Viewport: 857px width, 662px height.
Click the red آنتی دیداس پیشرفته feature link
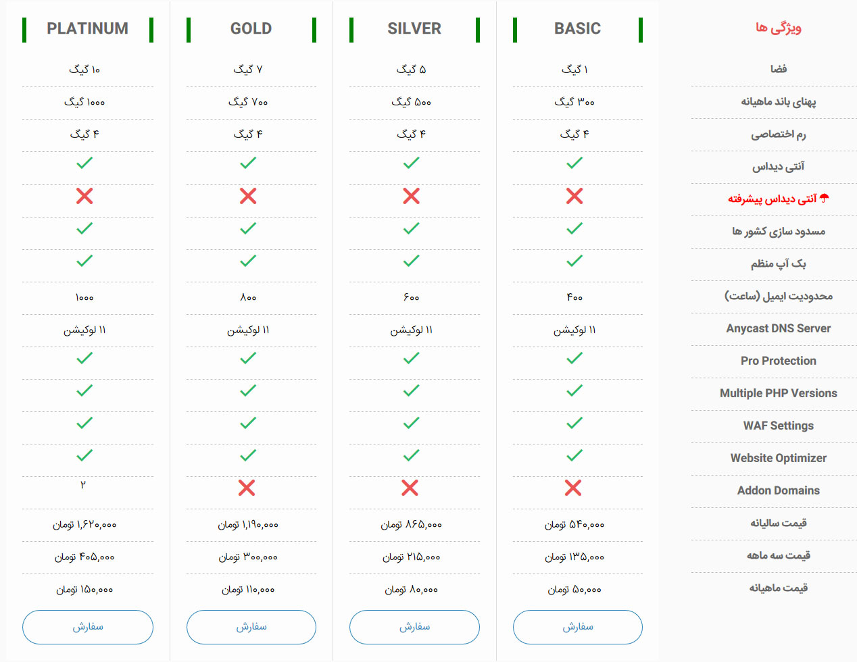pos(773,199)
